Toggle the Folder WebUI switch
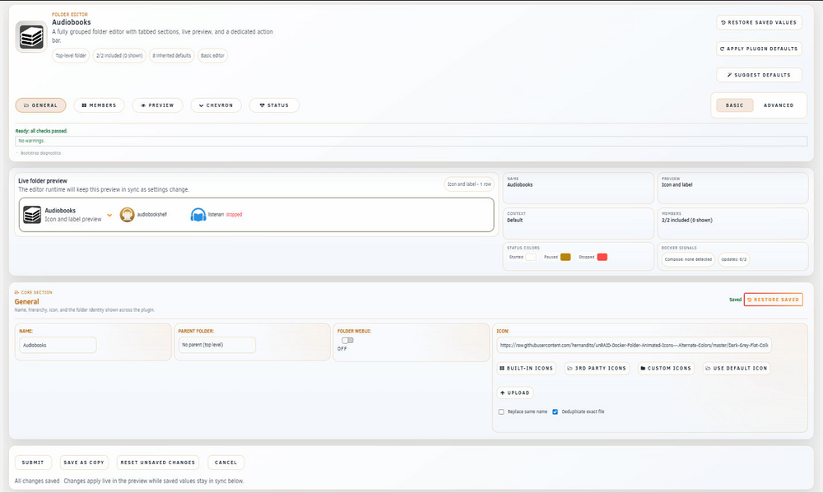 pyautogui.click(x=347, y=340)
